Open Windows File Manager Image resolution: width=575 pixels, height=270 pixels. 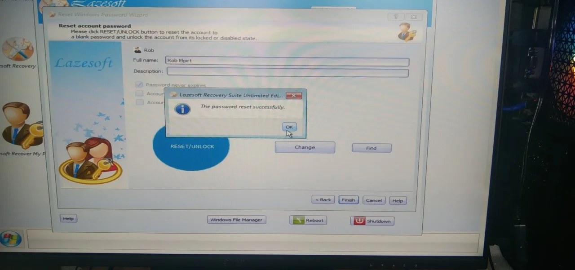(x=237, y=220)
